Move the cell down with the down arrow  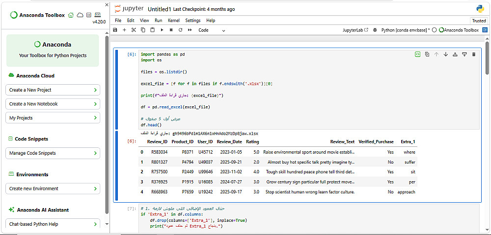click(446, 54)
